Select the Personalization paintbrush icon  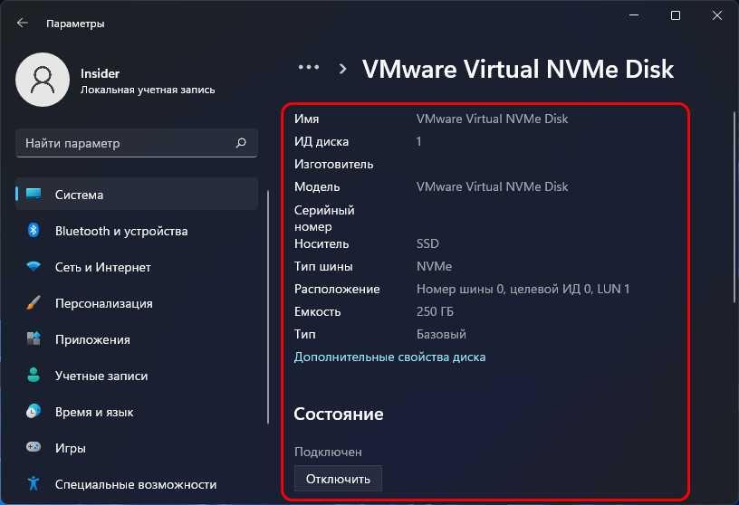click(x=34, y=303)
